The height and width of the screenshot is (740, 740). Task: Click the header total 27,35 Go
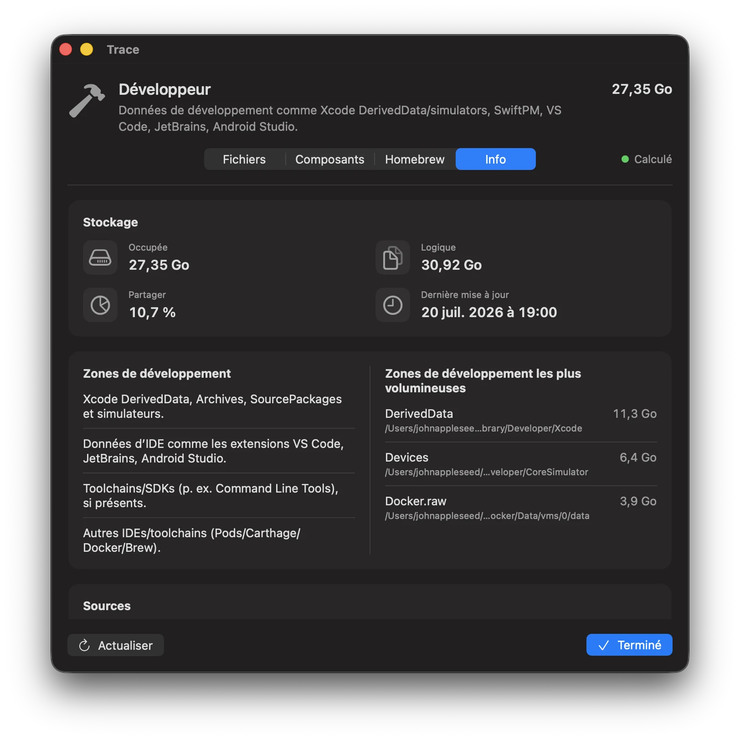pos(642,89)
